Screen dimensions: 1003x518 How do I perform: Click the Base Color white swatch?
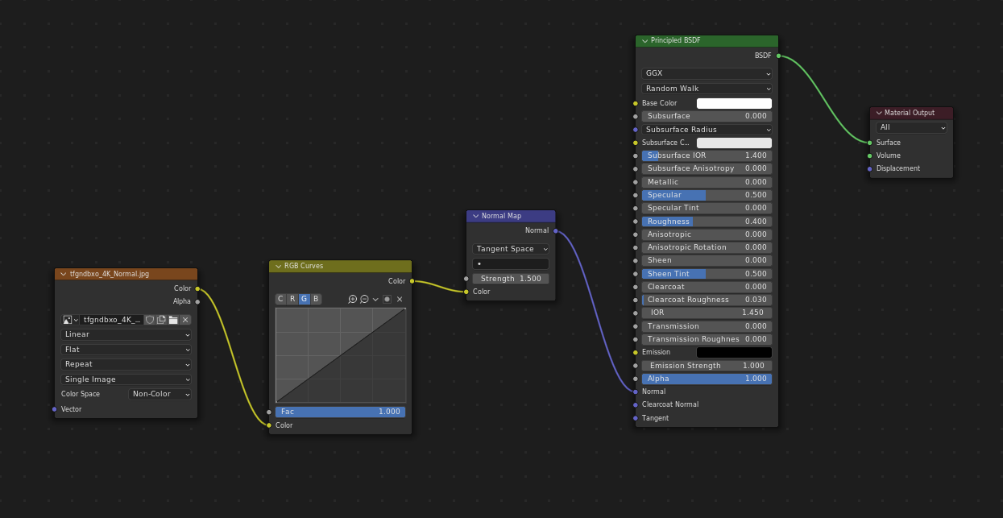point(734,103)
